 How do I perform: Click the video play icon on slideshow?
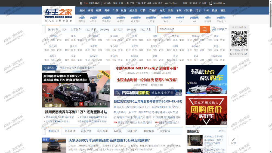(99, 76)
